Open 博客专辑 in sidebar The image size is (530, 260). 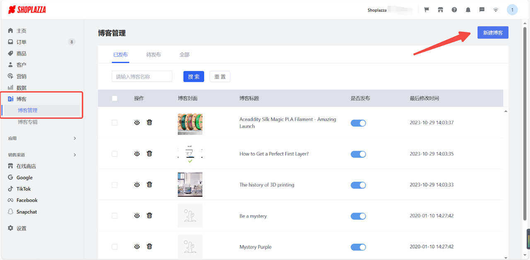[28, 122]
